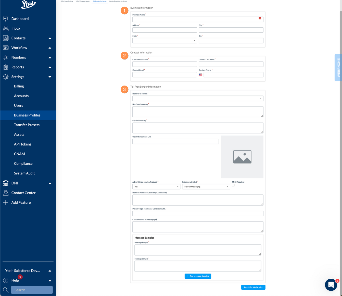
Task: Click the US flag country selector
Action: 200,75
